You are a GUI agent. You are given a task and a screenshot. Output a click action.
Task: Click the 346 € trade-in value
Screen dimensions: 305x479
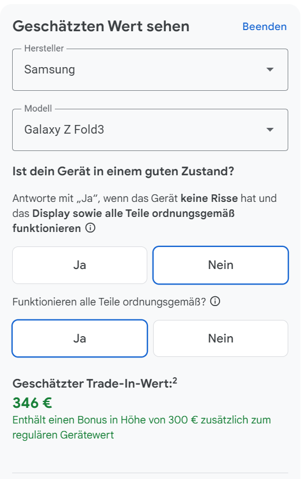point(32,403)
